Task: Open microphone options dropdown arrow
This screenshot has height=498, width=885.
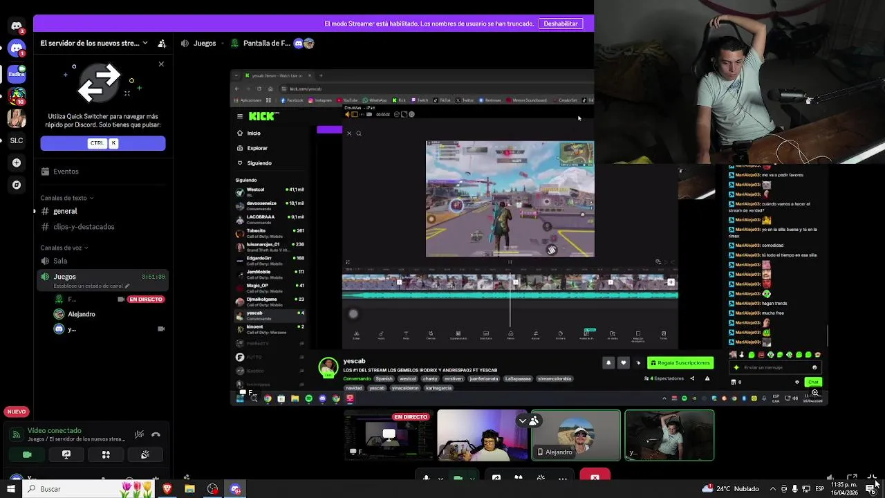Action: pyautogui.click(x=440, y=478)
